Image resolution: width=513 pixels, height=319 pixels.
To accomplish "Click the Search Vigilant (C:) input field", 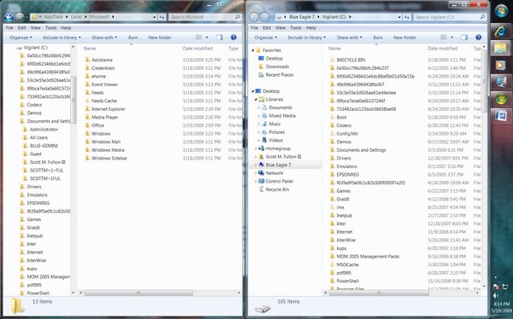I will [x=446, y=17].
